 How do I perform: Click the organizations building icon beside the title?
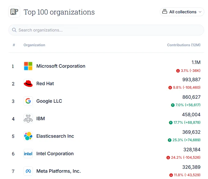coord(14,12)
